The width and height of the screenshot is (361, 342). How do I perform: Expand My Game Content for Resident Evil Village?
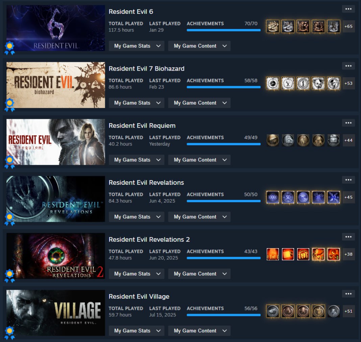tap(199, 331)
